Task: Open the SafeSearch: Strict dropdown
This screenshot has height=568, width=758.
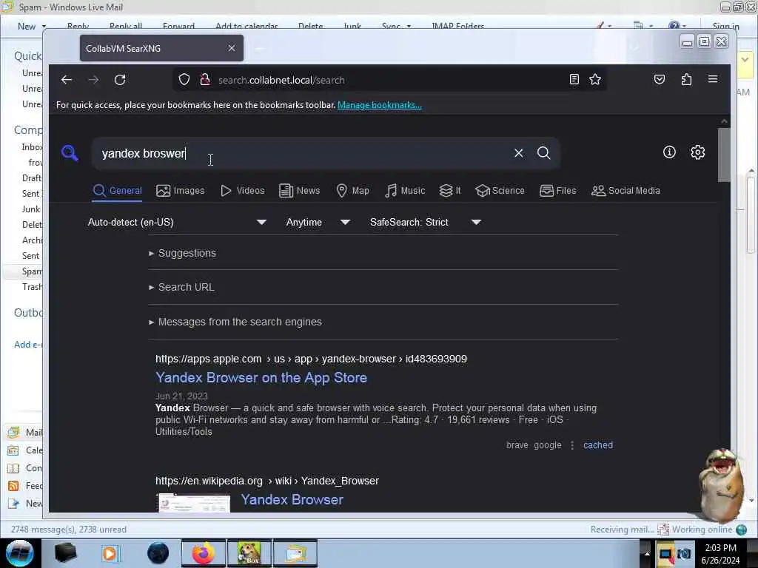Action: 426,222
